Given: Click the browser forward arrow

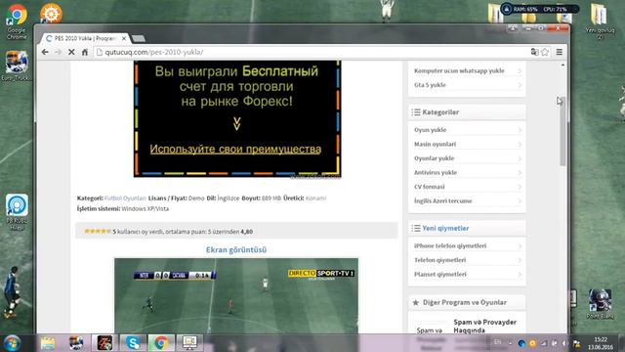Looking at the screenshot, I should click(x=58, y=52).
